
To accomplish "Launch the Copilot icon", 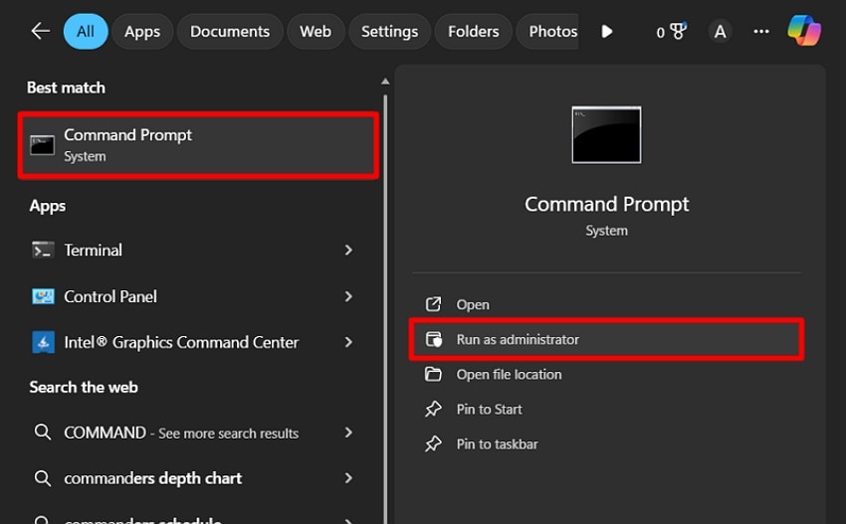I will 804,30.
